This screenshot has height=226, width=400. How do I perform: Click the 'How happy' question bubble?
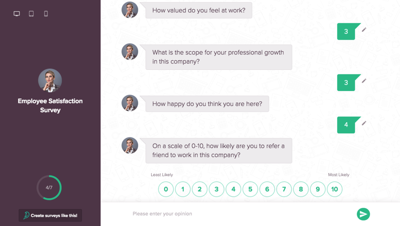click(207, 104)
